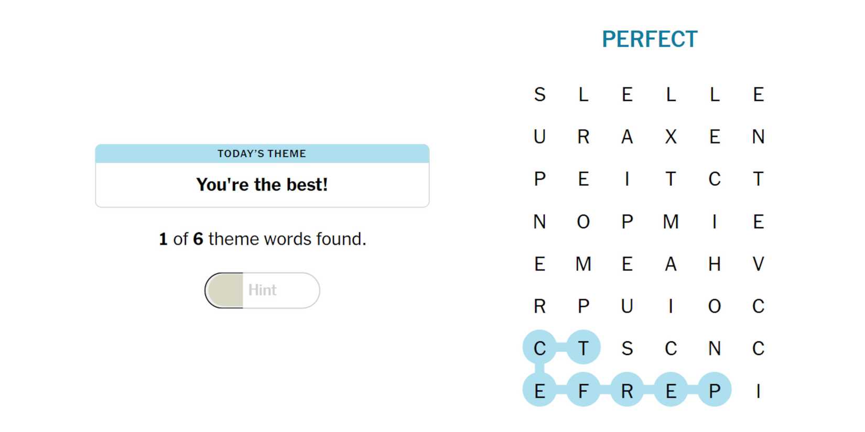Viewport: 865px width, 432px height.
Task: Choose the letter A beside the X
Action: click(x=627, y=137)
